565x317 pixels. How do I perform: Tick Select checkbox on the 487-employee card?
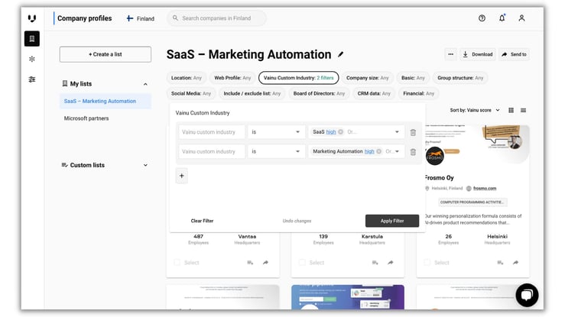click(177, 263)
